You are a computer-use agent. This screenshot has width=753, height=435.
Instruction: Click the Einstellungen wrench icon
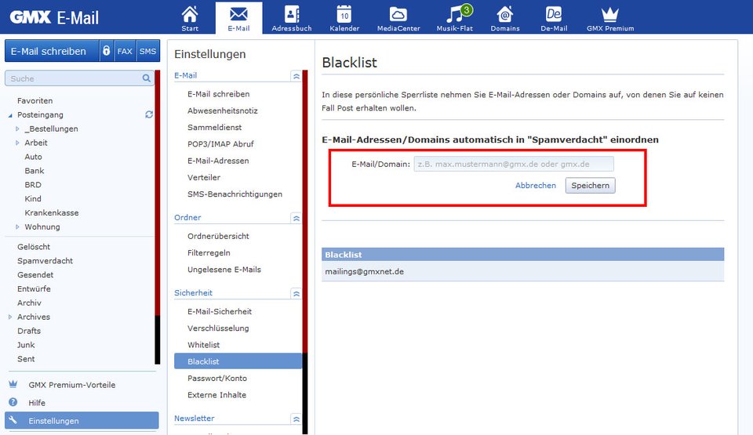(13, 420)
